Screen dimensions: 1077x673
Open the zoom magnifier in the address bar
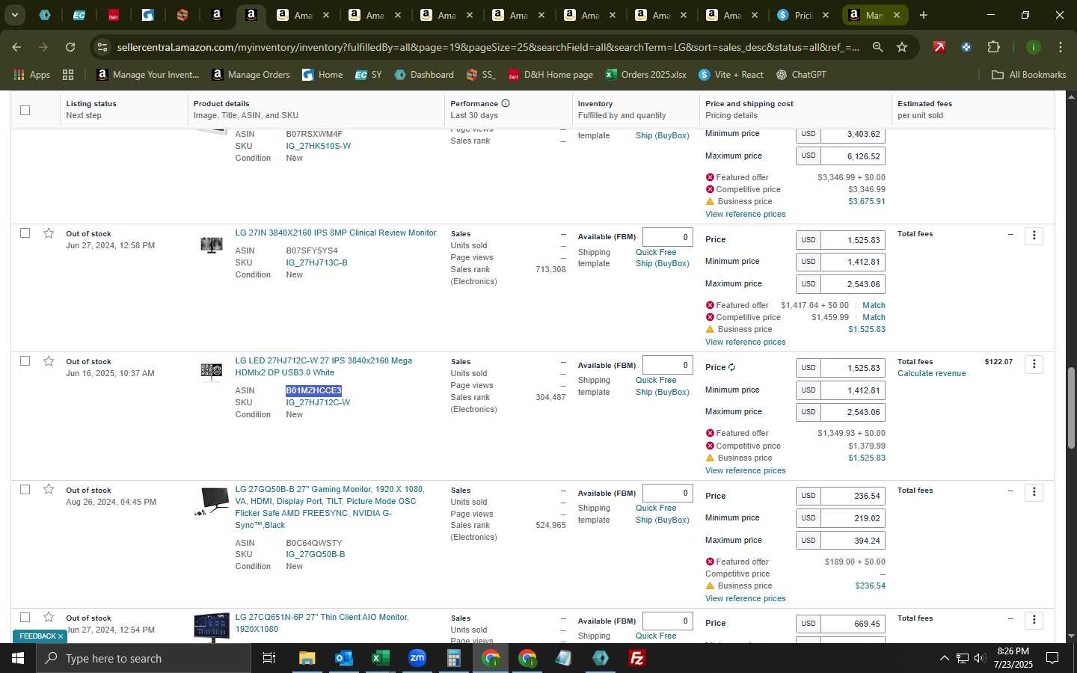[x=877, y=47]
